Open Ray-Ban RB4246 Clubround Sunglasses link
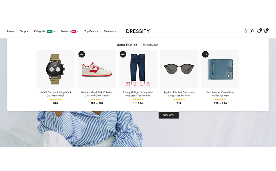Viewport: 276px width, 171px height. [179, 94]
